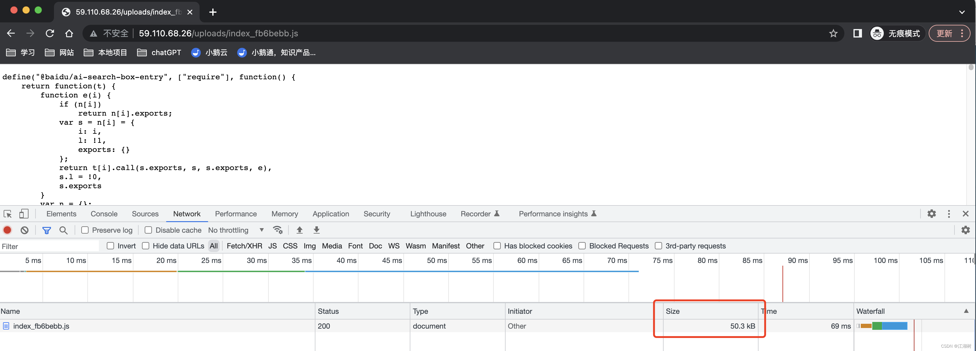976x351 pixels.
Task: Open the Lighthouse tab
Action: click(x=428, y=214)
